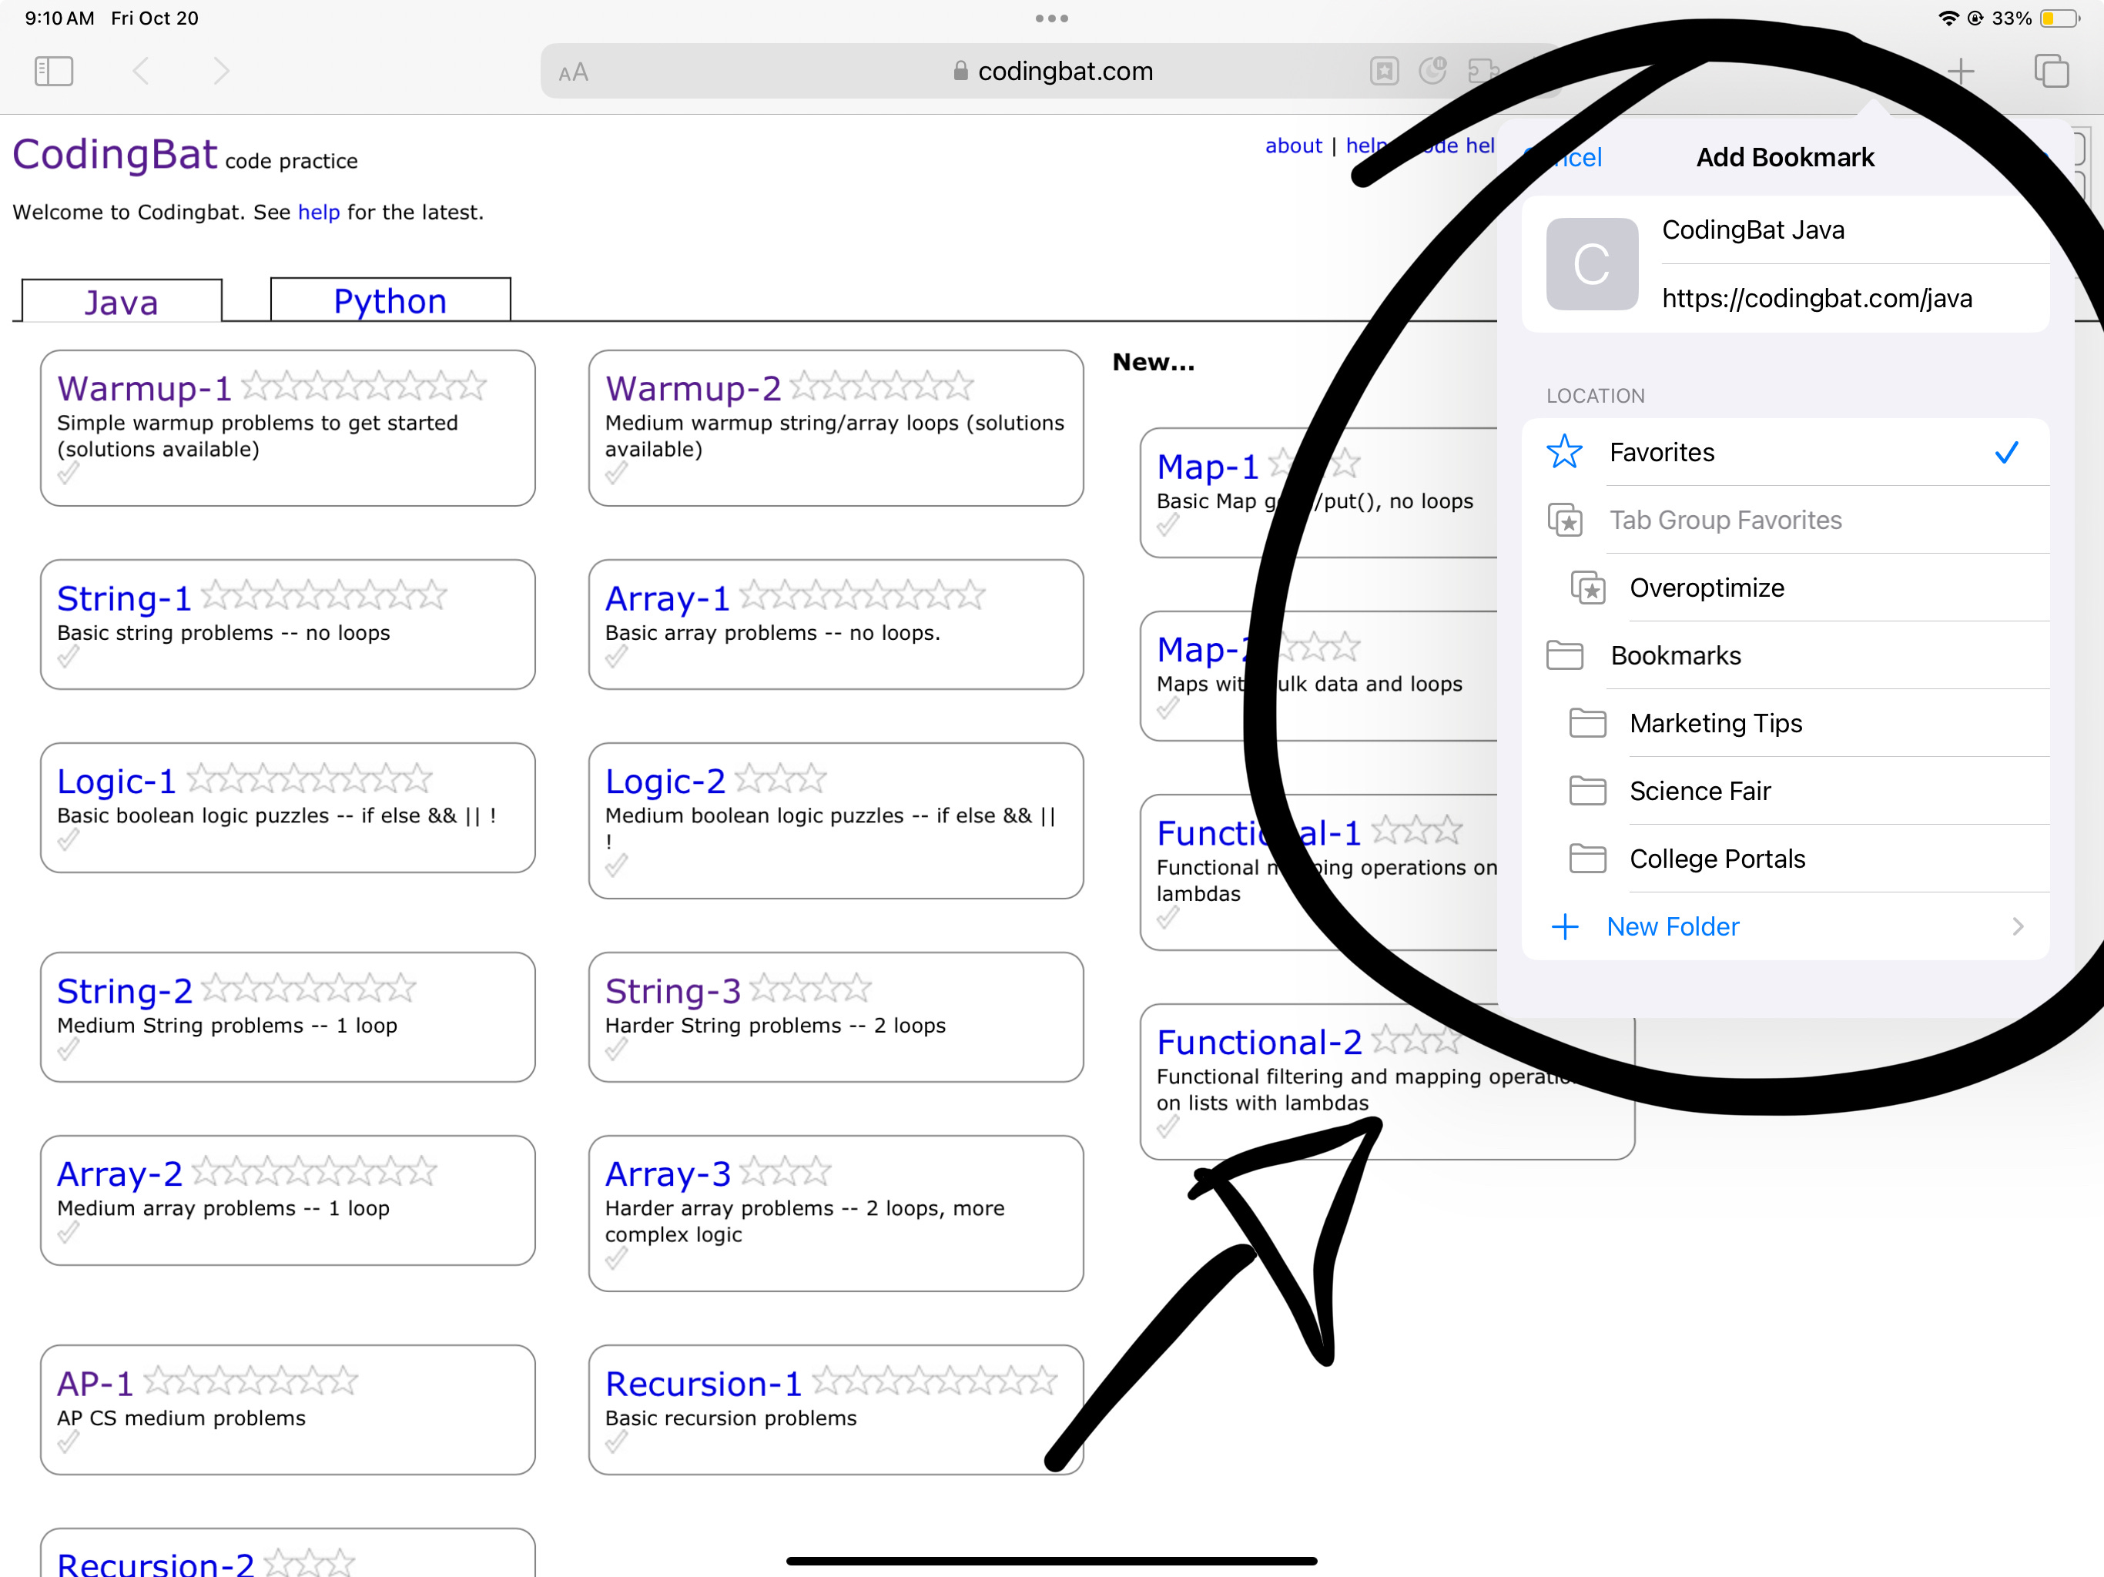Click the Warmup-1 checkmark icon
The width and height of the screenshot is (2104, 1577).
[68, 473]
